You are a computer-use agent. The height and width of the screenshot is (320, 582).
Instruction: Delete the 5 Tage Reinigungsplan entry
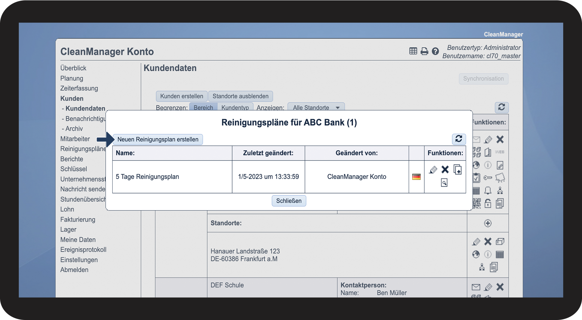pos(445,170)
